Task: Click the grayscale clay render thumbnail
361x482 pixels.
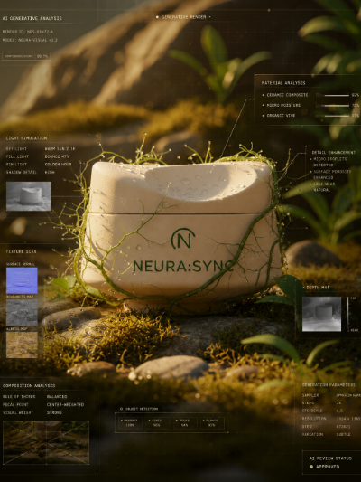Action: tap(29, 196)
